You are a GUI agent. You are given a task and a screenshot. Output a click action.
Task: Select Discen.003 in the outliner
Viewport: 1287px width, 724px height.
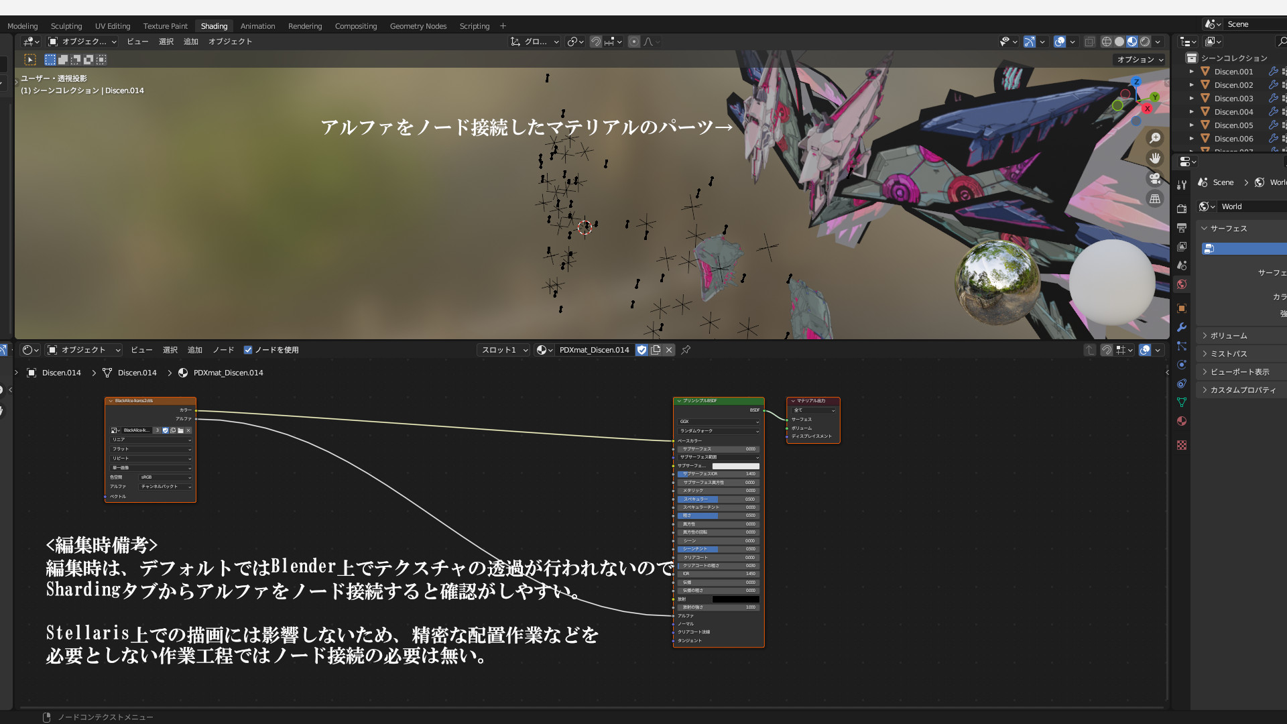1233,99
